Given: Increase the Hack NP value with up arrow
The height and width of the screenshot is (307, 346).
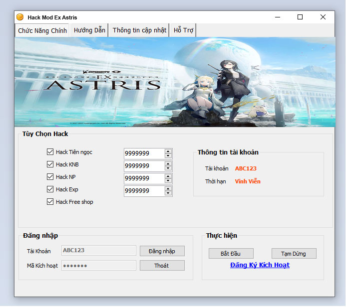Looking at the screenshot, I should [x=168, y=176].
